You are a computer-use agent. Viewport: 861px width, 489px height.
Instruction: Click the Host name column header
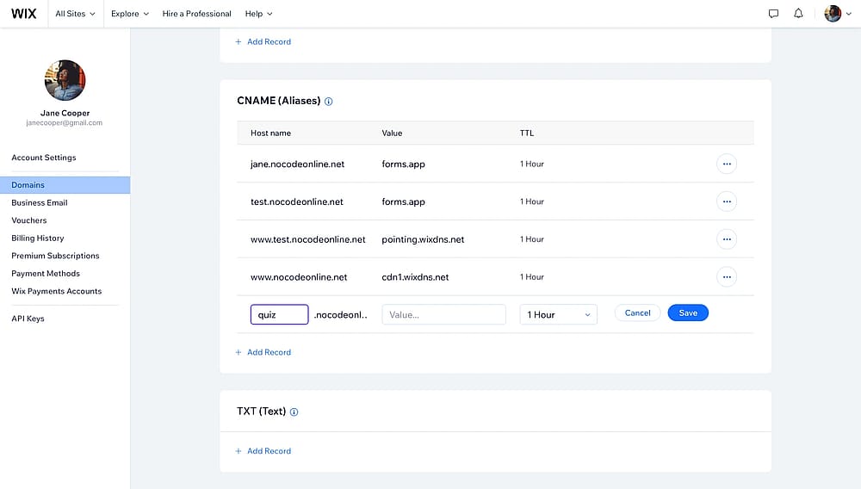[270, 133]
